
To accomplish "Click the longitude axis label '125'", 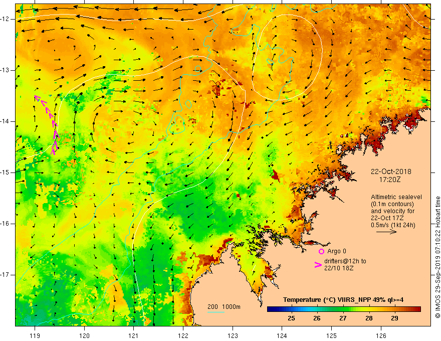I will pos(332,335).
